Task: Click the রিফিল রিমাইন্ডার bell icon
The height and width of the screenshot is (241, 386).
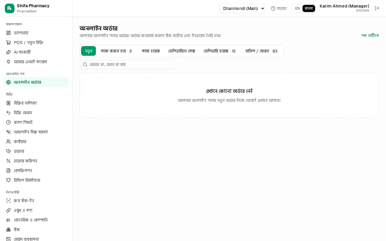Action: pos(8,180)
